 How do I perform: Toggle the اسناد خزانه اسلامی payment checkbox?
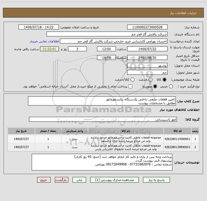[130, 86]
